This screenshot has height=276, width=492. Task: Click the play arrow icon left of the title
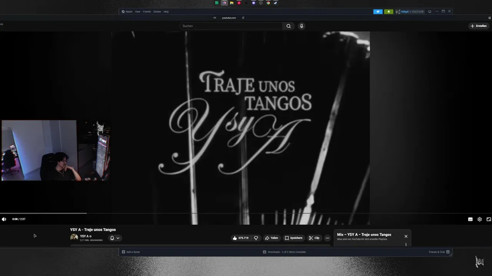(35, 236)
